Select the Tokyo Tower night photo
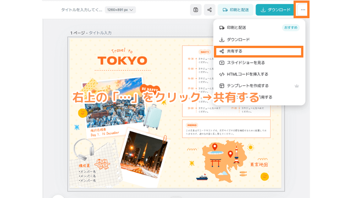The height and width of the screenshot is (198, 352). click(141, 155)
